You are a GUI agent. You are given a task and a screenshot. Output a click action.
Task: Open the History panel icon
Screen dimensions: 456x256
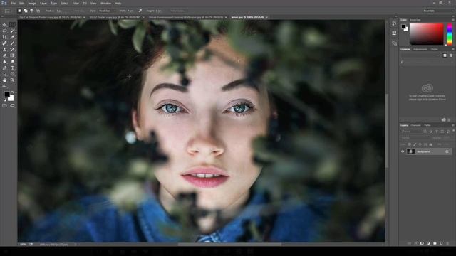394,23
